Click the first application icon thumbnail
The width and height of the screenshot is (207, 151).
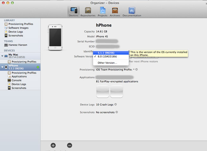103,91
